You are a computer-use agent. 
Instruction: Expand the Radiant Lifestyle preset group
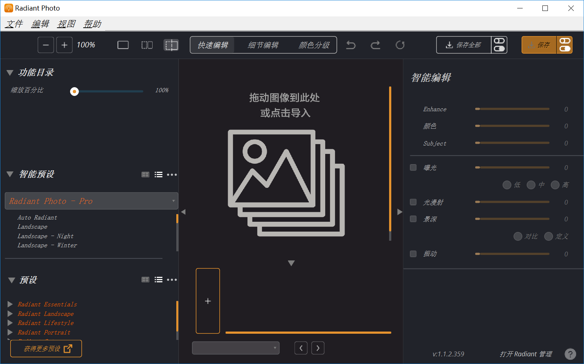click(10, 323)
